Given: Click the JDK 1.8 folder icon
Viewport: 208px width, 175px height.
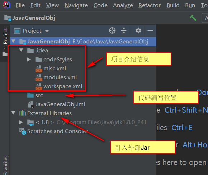Looking at the screenshot, I should [30, 122].
